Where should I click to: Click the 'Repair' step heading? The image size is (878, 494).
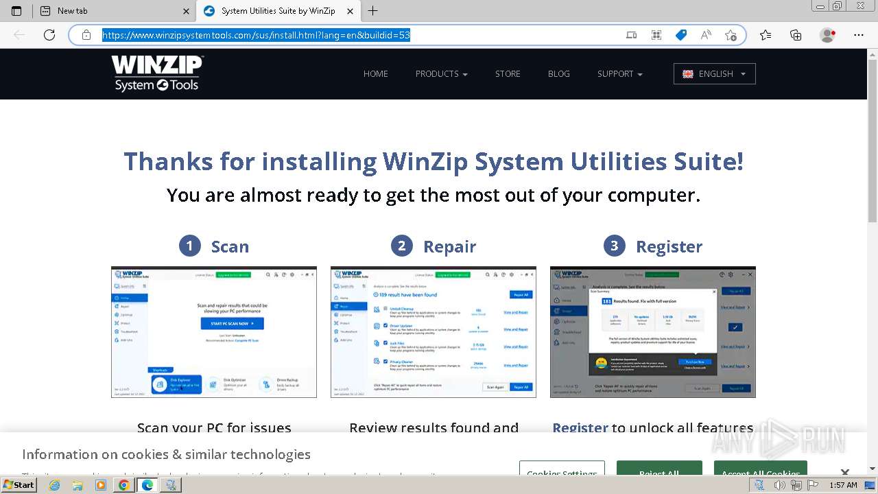449,246
